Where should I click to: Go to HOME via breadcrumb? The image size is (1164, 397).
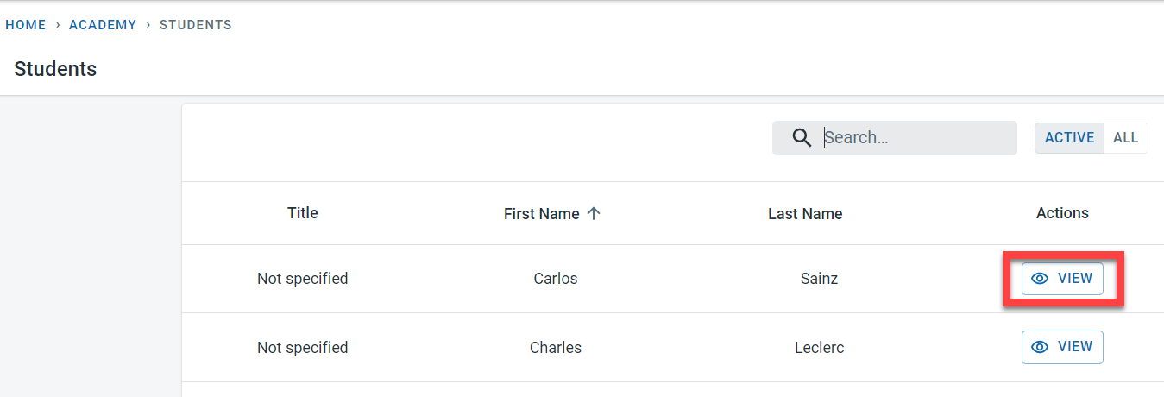[x=26, y=25]
